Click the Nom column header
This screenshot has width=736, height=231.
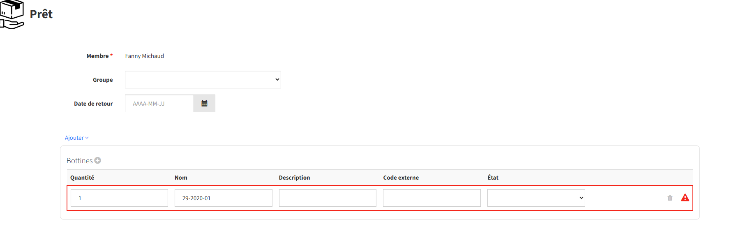pyautogui.click(x=181, y=178)
